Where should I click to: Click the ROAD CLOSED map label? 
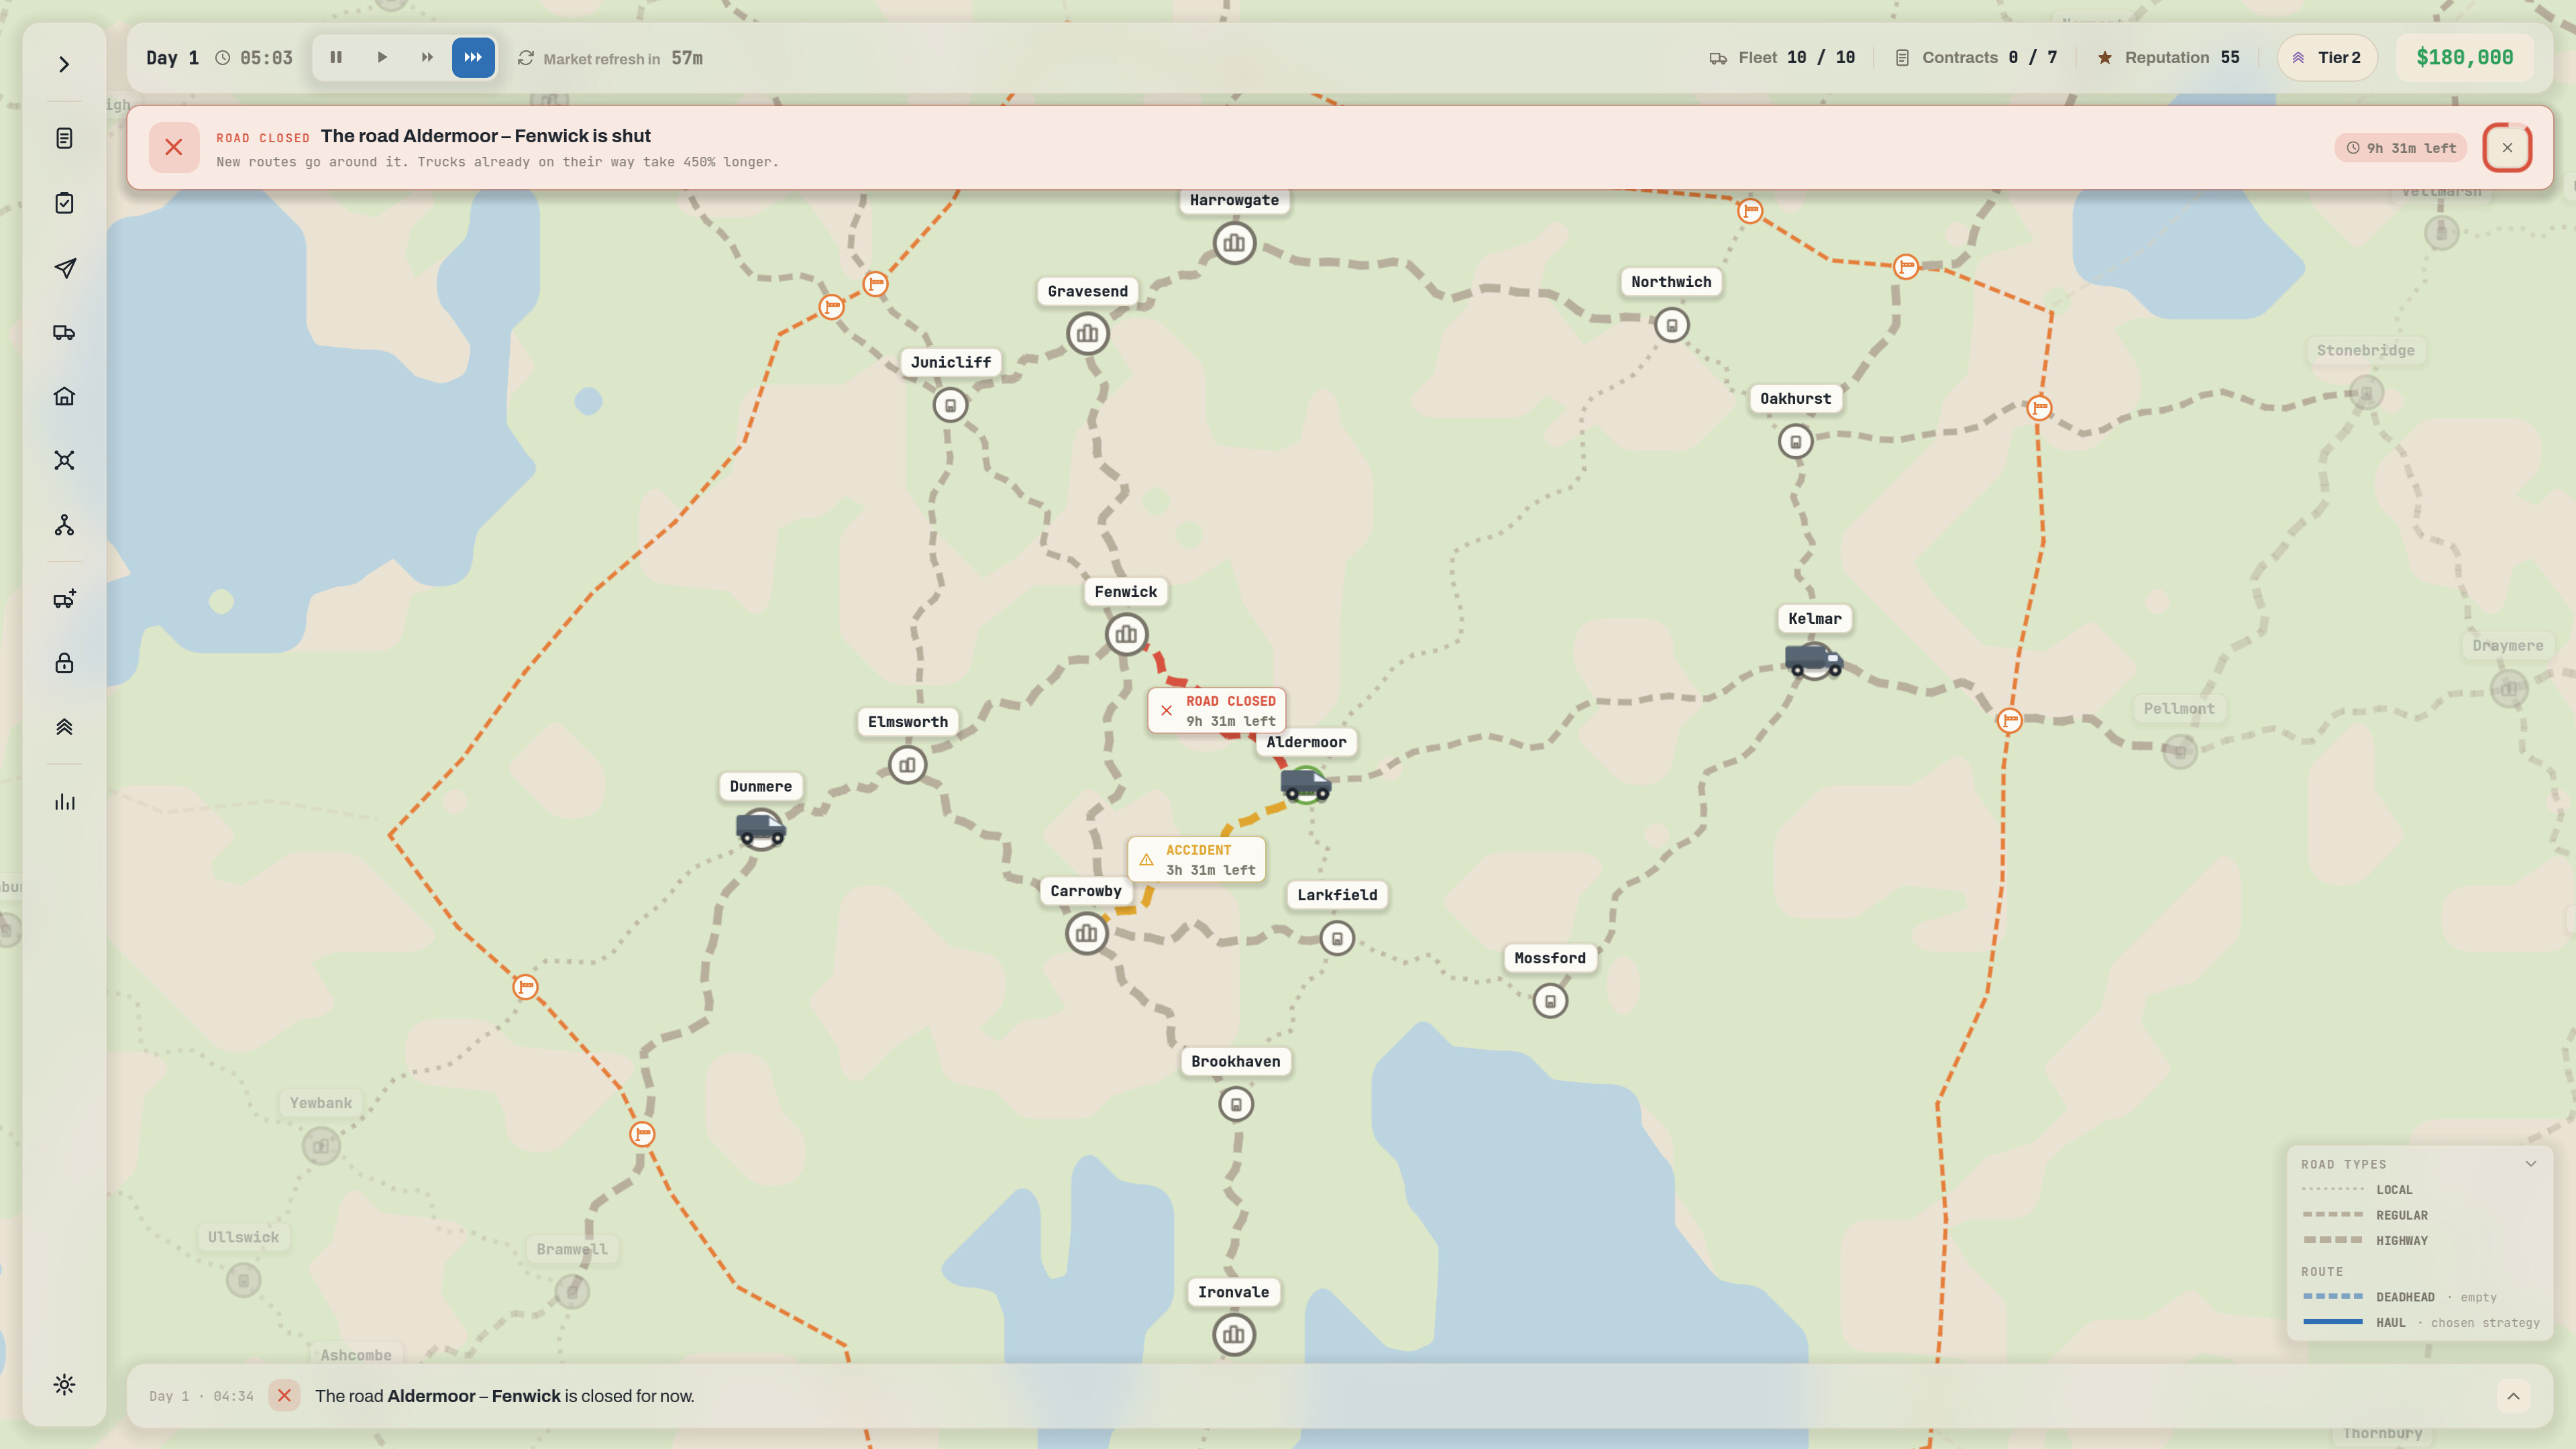coord(1217,711)
